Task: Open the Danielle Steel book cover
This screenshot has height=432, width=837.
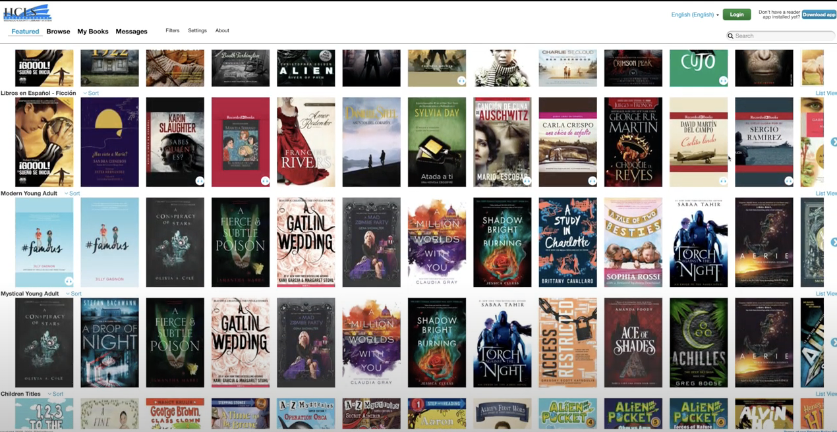Action: (371, 142)
